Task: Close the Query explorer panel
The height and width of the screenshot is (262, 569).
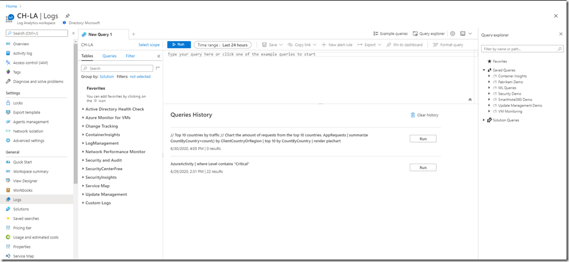Action: coord(560,34)
